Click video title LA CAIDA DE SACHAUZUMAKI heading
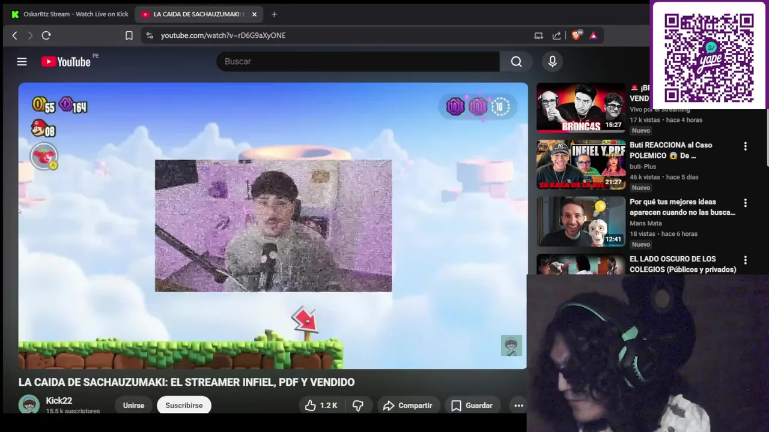Image resolution: width=769 pixels, height=432 pixels. point(186,382)
